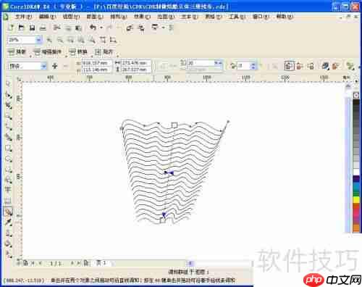The height and width of the screenshot is (287, 362).
Task: Select the Zoom tool in toolbox
Action: [x=9, y=116]
